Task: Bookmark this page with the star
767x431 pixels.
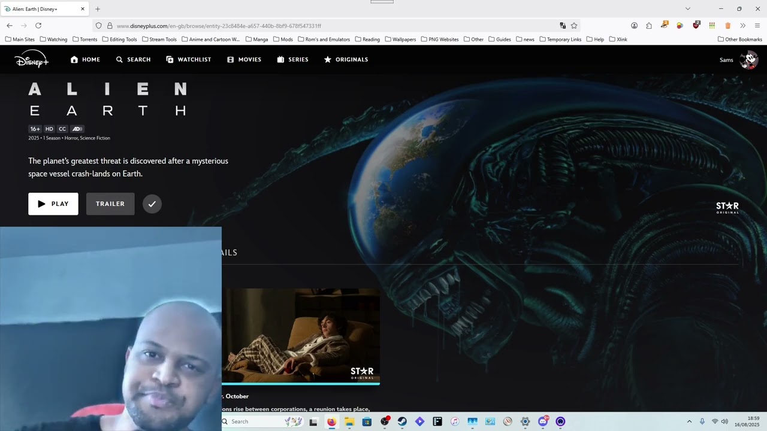Action: tap(574, 26)
